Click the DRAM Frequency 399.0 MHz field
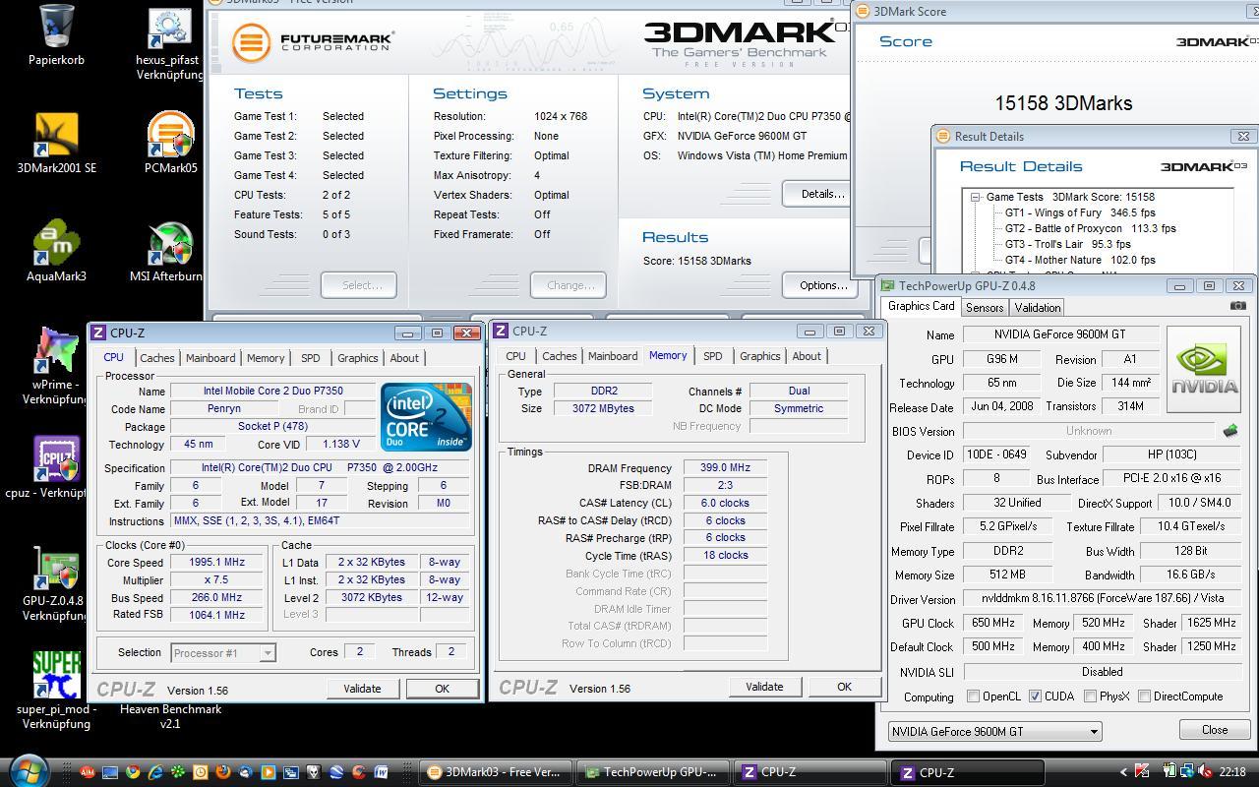 [x=725, y=468]
